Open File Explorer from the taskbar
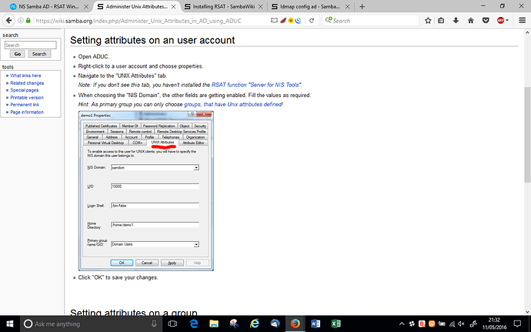The height and width of the screenshot is (332, 531). point(214,324)
